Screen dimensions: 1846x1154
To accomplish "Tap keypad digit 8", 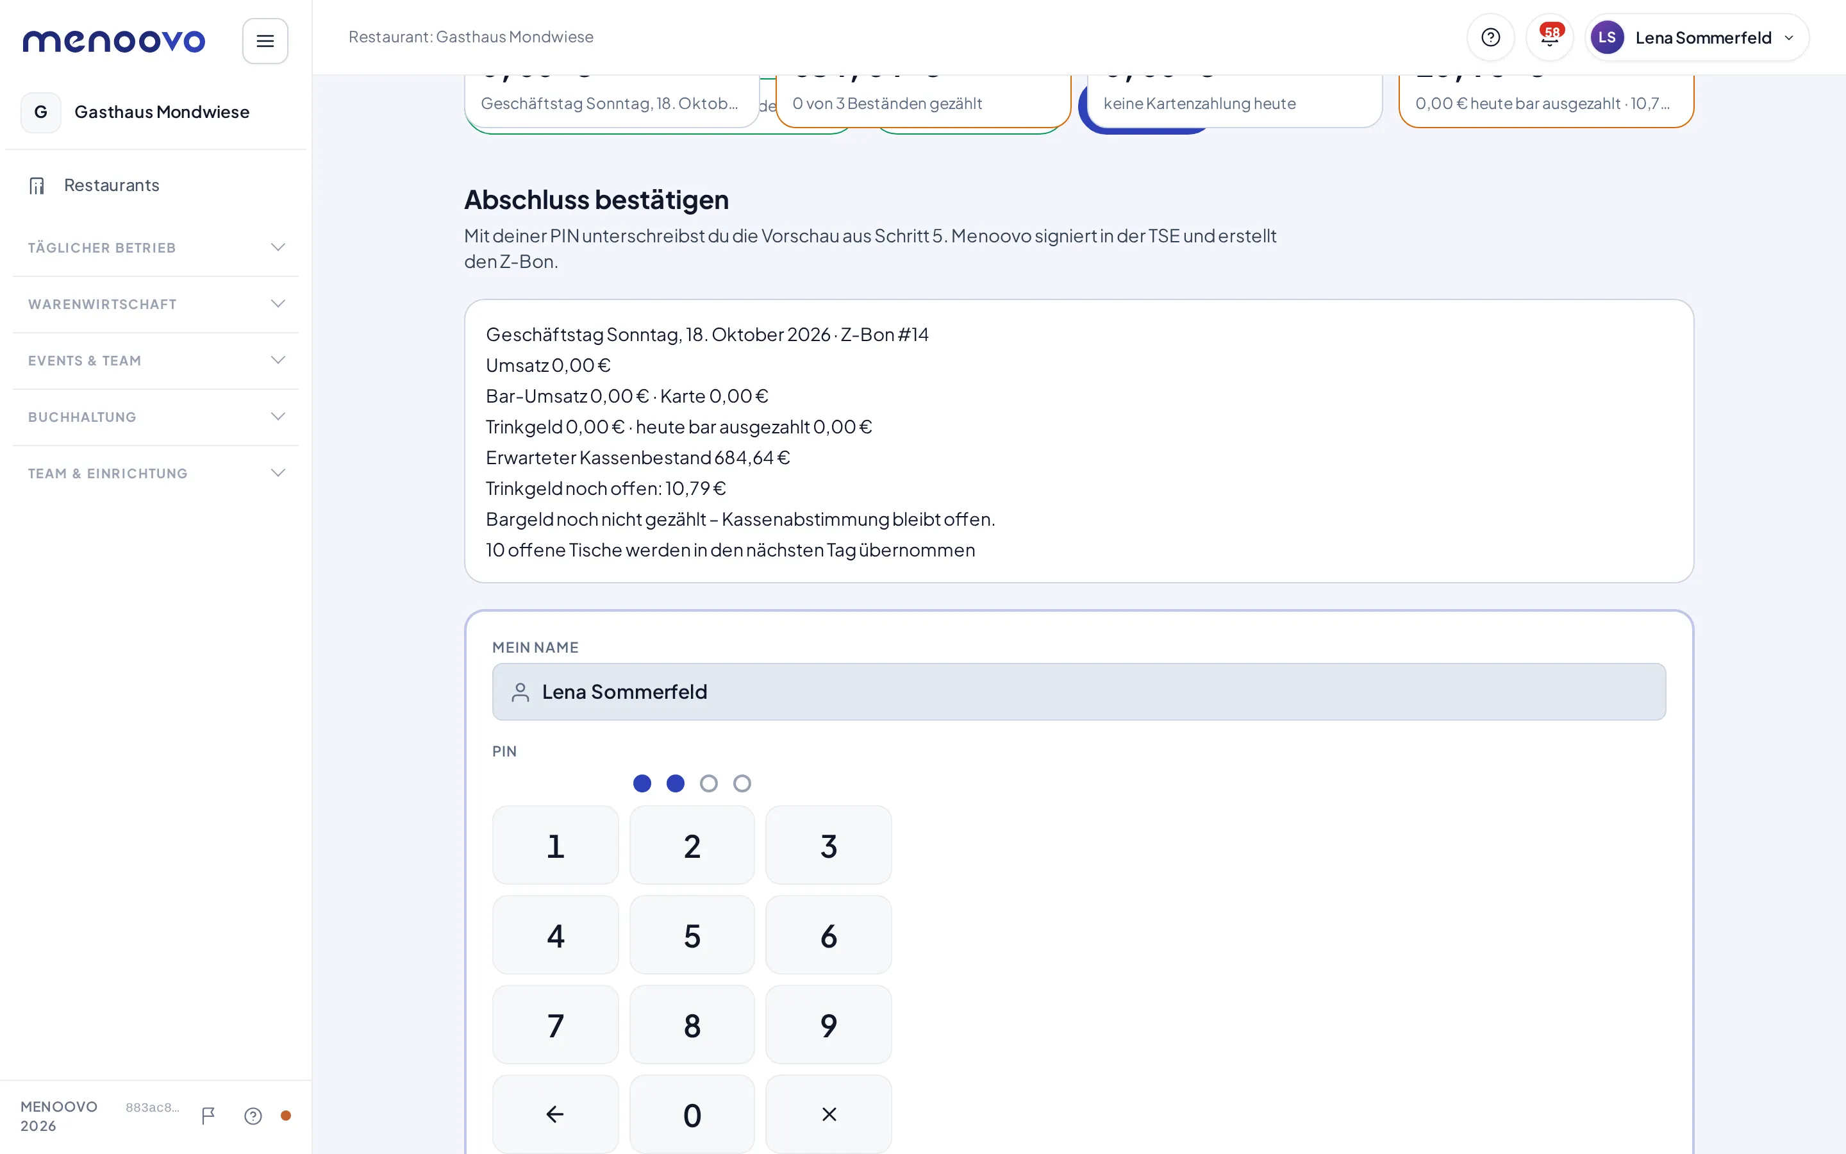I will pos(692,1025).
